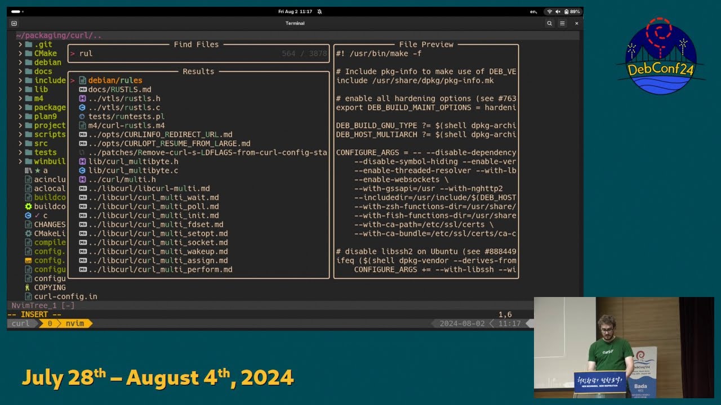
Task: Click header icon beside ../curl/multi.h
Action: (x=82, y=179)
